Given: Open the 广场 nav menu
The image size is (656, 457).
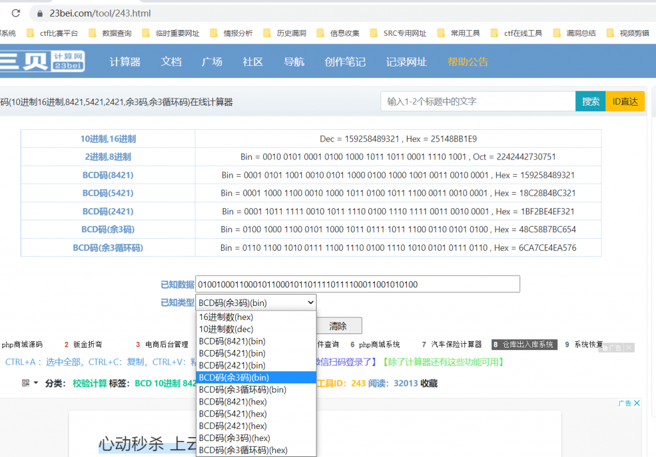Looking at the screenshot, I should point(211,62).
